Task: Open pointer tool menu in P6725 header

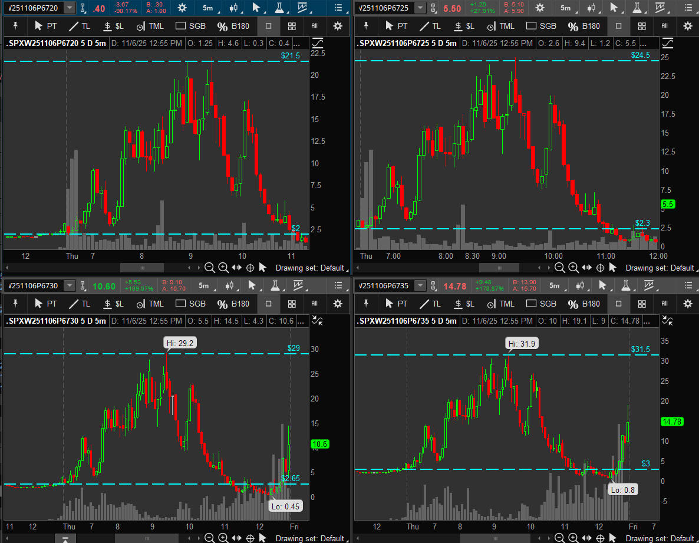Action: (x=614, y=8)
